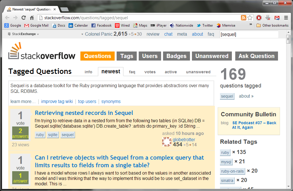Go forward with the browser forward arrow
Image resolution: width=293 pixels, height=191 pixels.
[15, 18]
